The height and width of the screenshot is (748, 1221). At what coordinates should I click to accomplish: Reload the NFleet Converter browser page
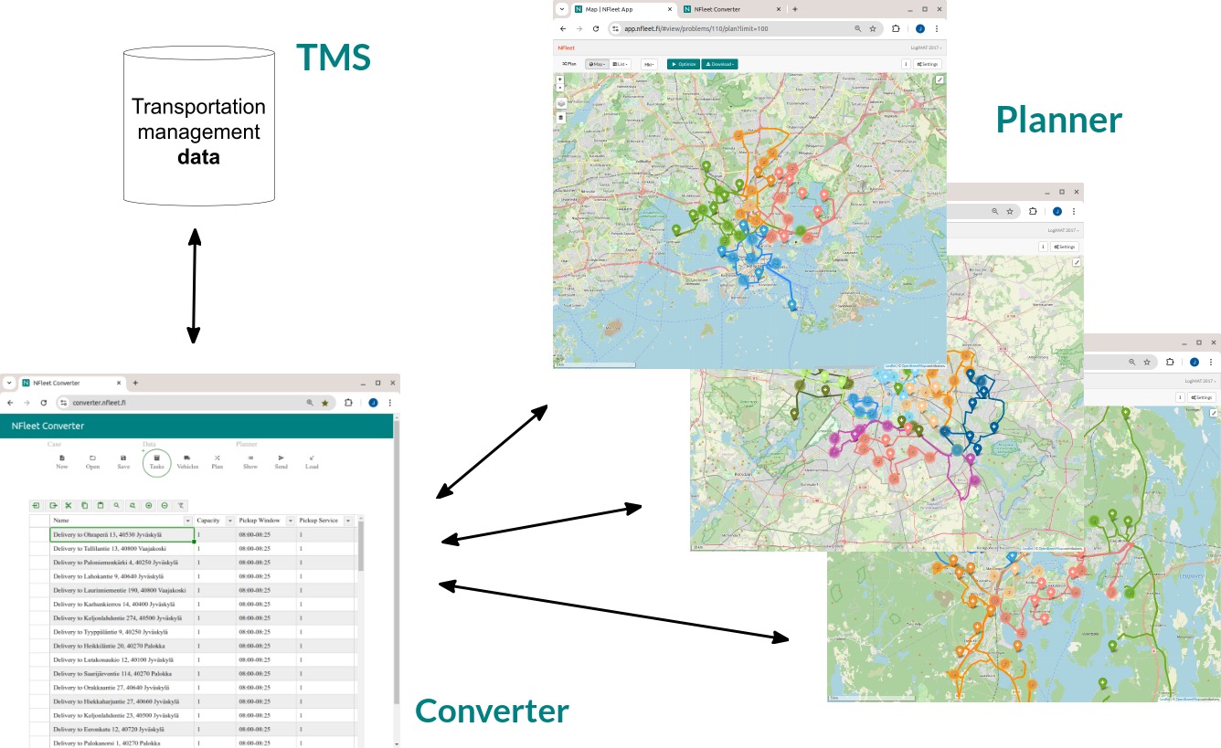pyautogui.click(x=44, y=403)
